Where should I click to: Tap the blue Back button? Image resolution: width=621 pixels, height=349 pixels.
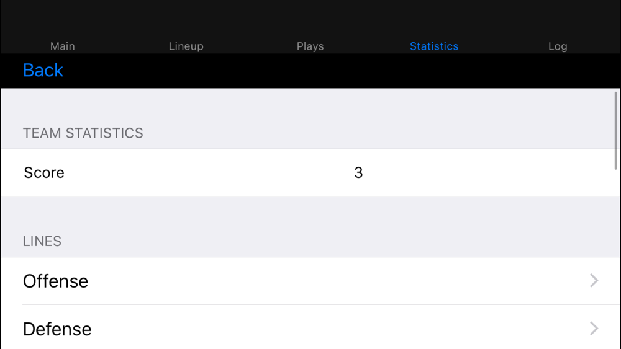click(x=43, y=70)
